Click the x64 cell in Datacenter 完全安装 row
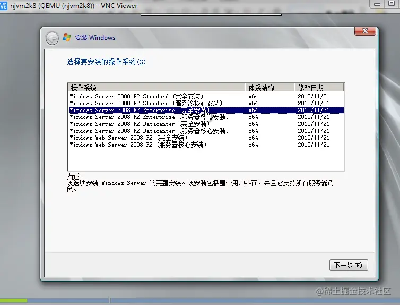This screenshot has width=400, height=305. (254, 124)
